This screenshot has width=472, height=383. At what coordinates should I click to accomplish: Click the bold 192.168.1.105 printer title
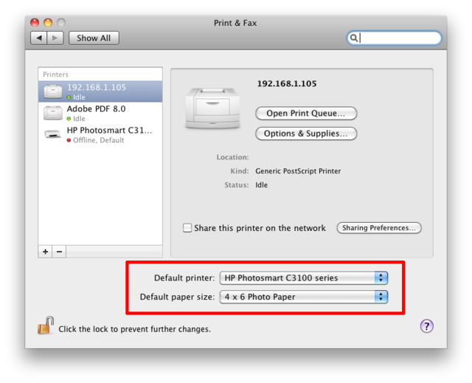pos(287,83)
